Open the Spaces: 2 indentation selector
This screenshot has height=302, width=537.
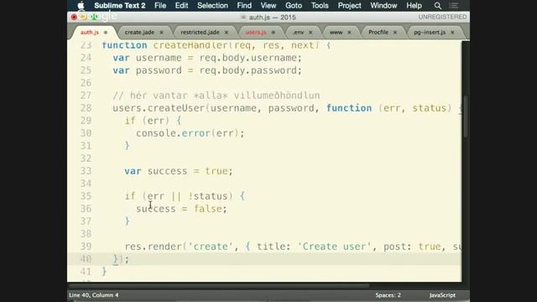388,295
